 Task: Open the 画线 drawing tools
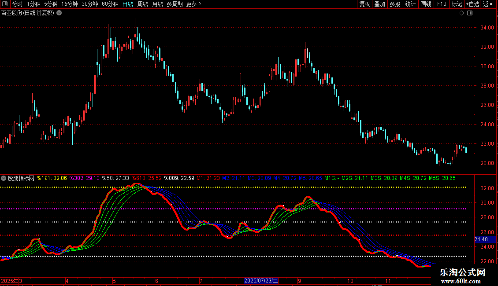426,4
